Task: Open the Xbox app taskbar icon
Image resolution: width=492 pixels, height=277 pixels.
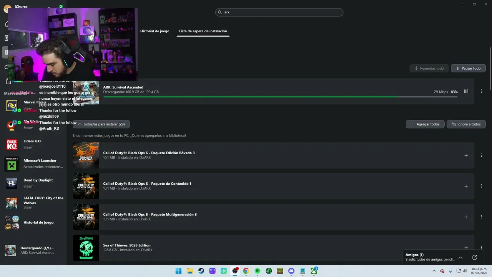Action: click(x=314, y=271)
